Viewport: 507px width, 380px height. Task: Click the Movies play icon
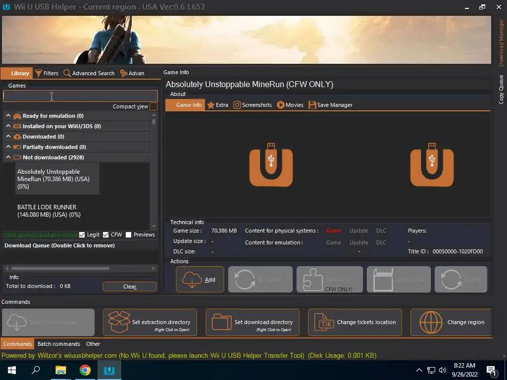click(280, 105)
